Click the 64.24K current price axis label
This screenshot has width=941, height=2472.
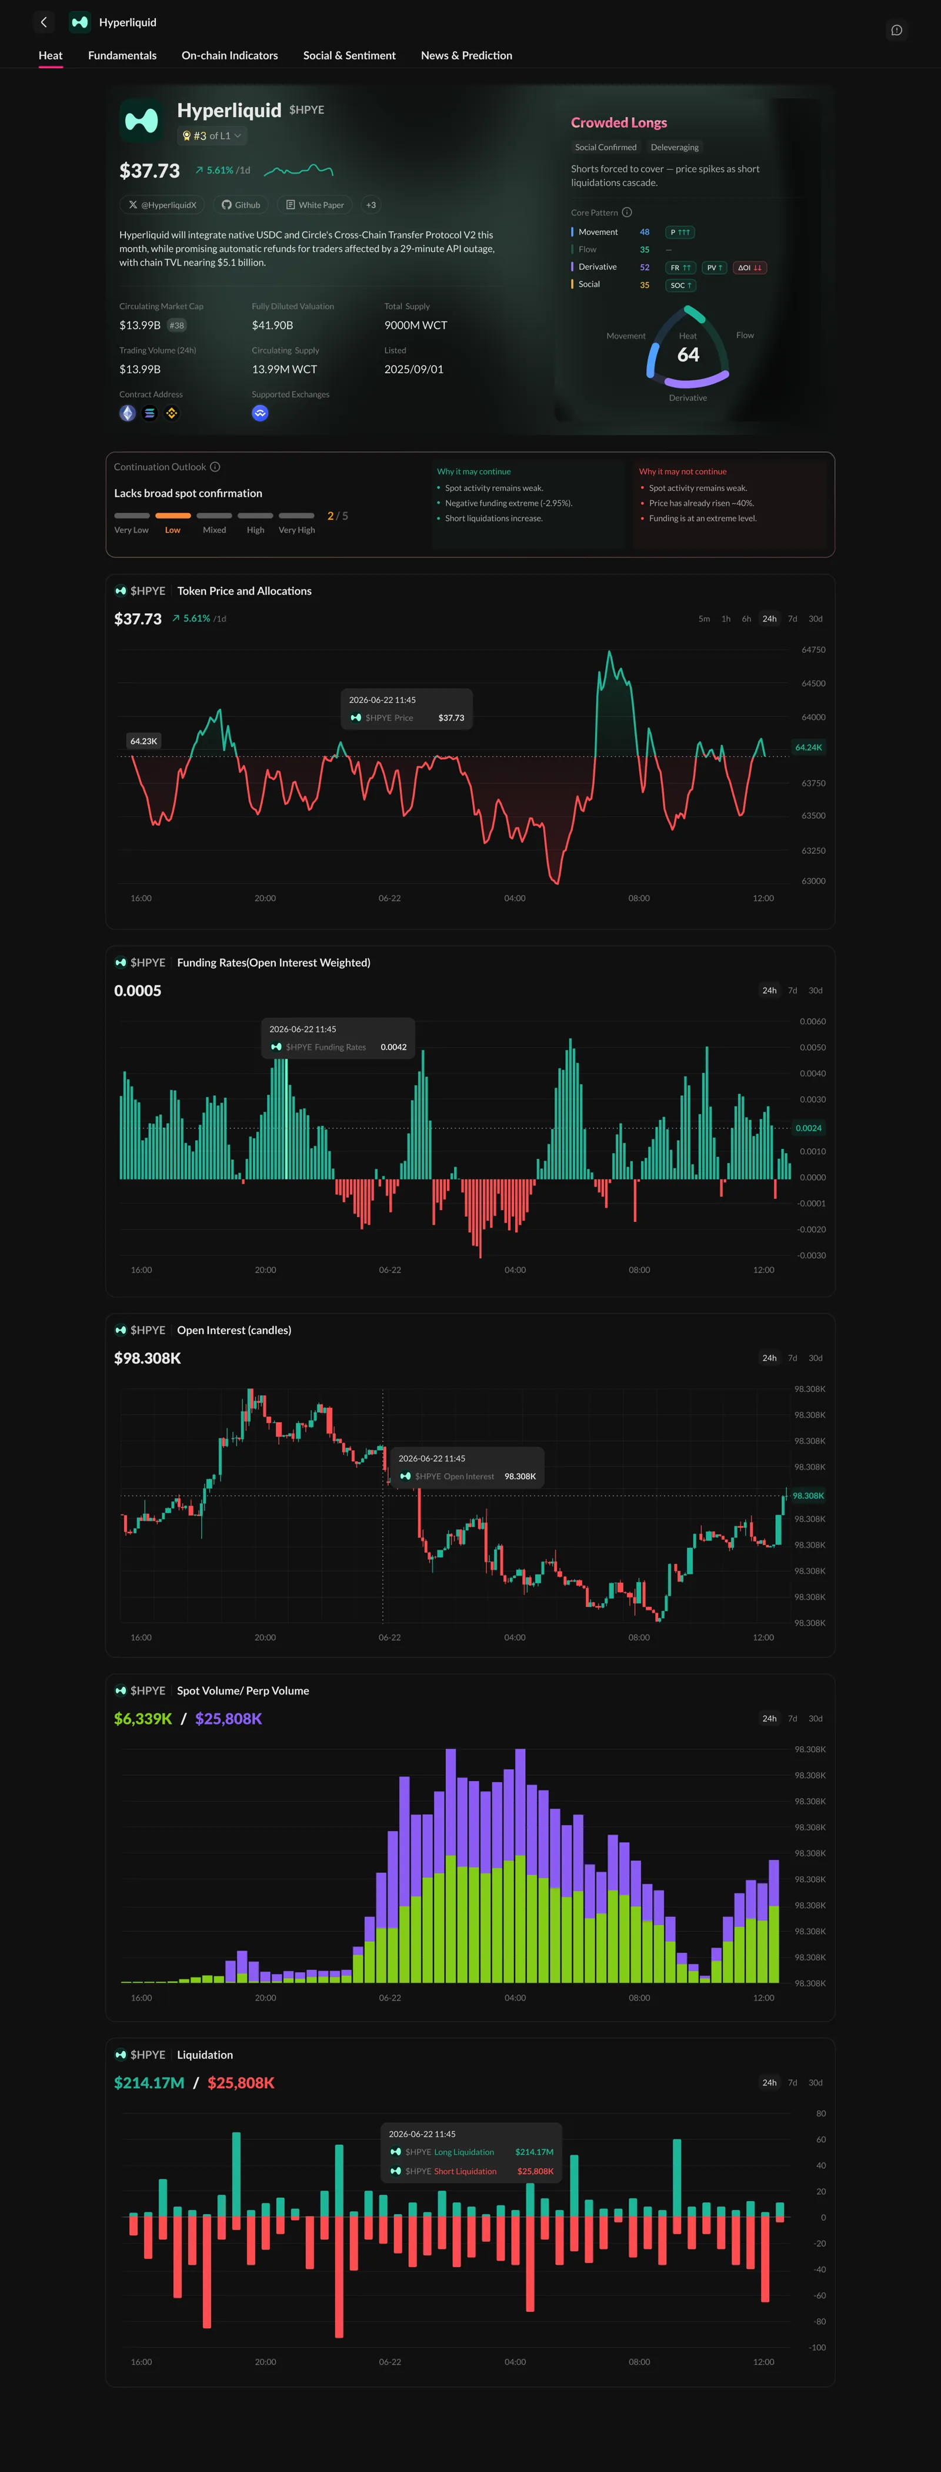pos(809,747)
